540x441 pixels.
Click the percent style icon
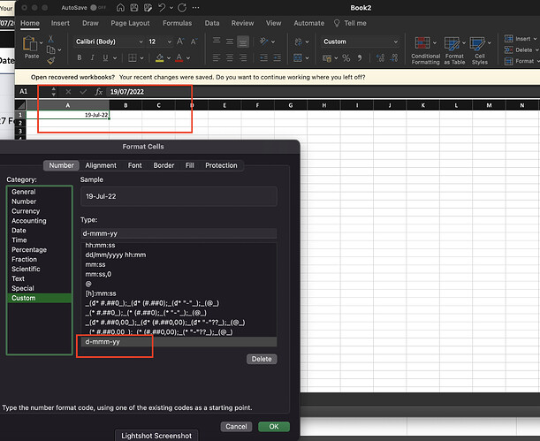tap(346, 58)
